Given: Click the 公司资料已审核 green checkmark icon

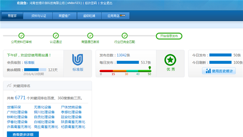Looking at the screenshot, I should (x=21, y=35).
